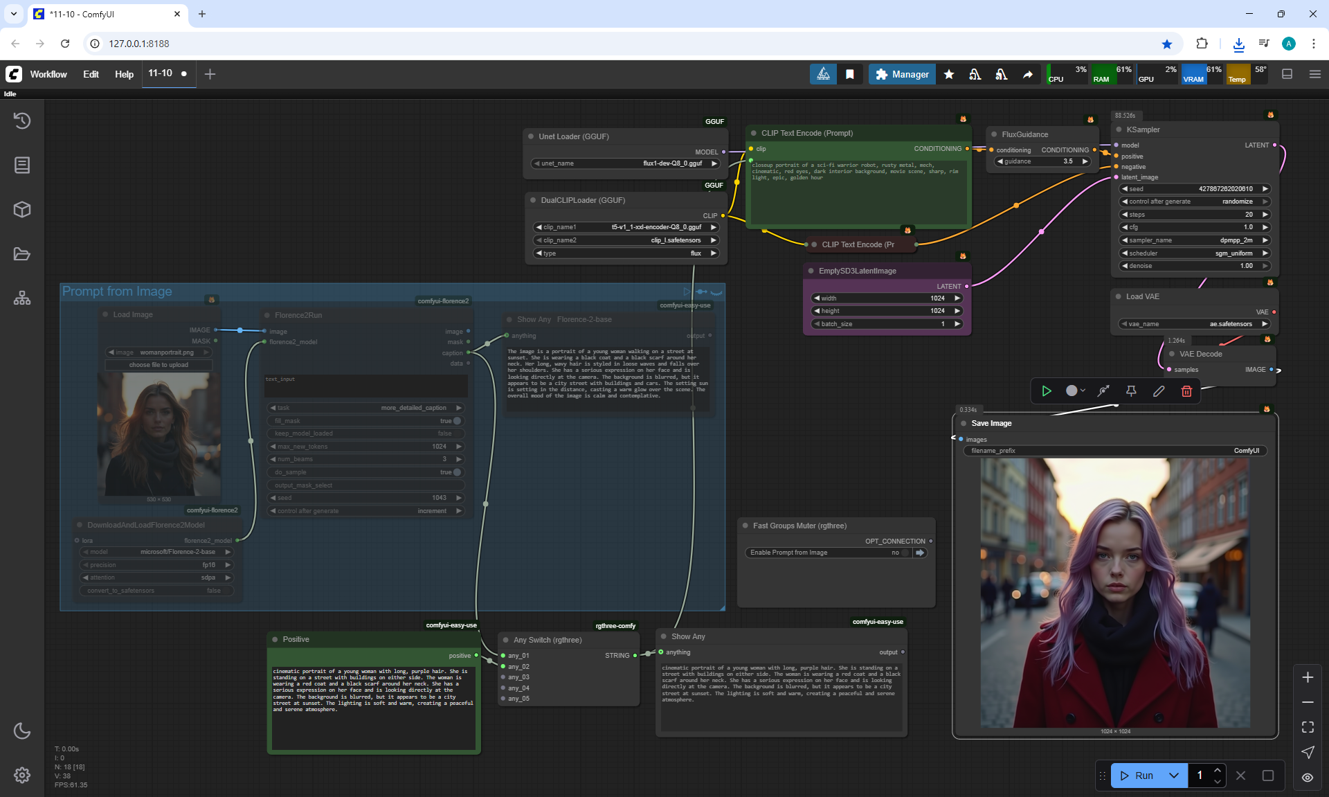Click the share arrow icon in top toolbar
This screenshot has height=797, width=1329.
pyautogui.click(x=1028, y=74)
